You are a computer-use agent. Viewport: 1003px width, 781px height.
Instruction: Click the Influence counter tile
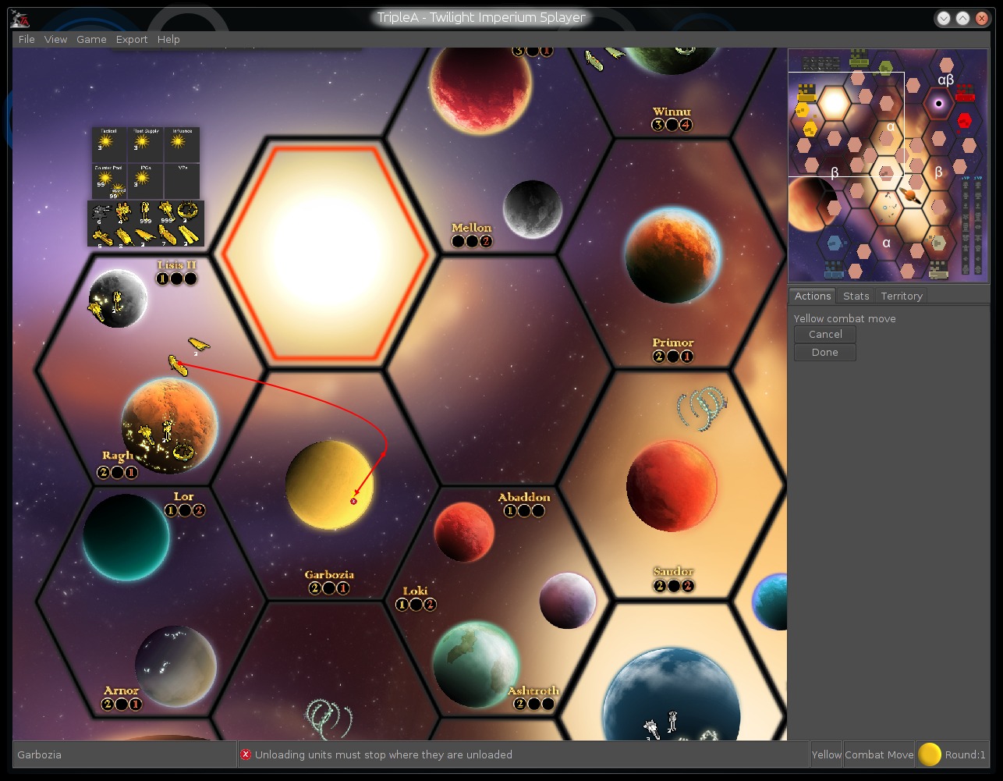coord(182,144)
